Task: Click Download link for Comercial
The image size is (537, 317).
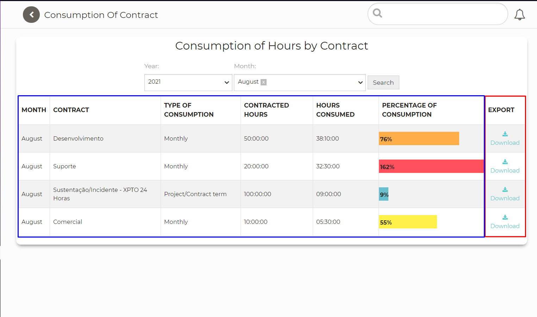Action: 505,226
